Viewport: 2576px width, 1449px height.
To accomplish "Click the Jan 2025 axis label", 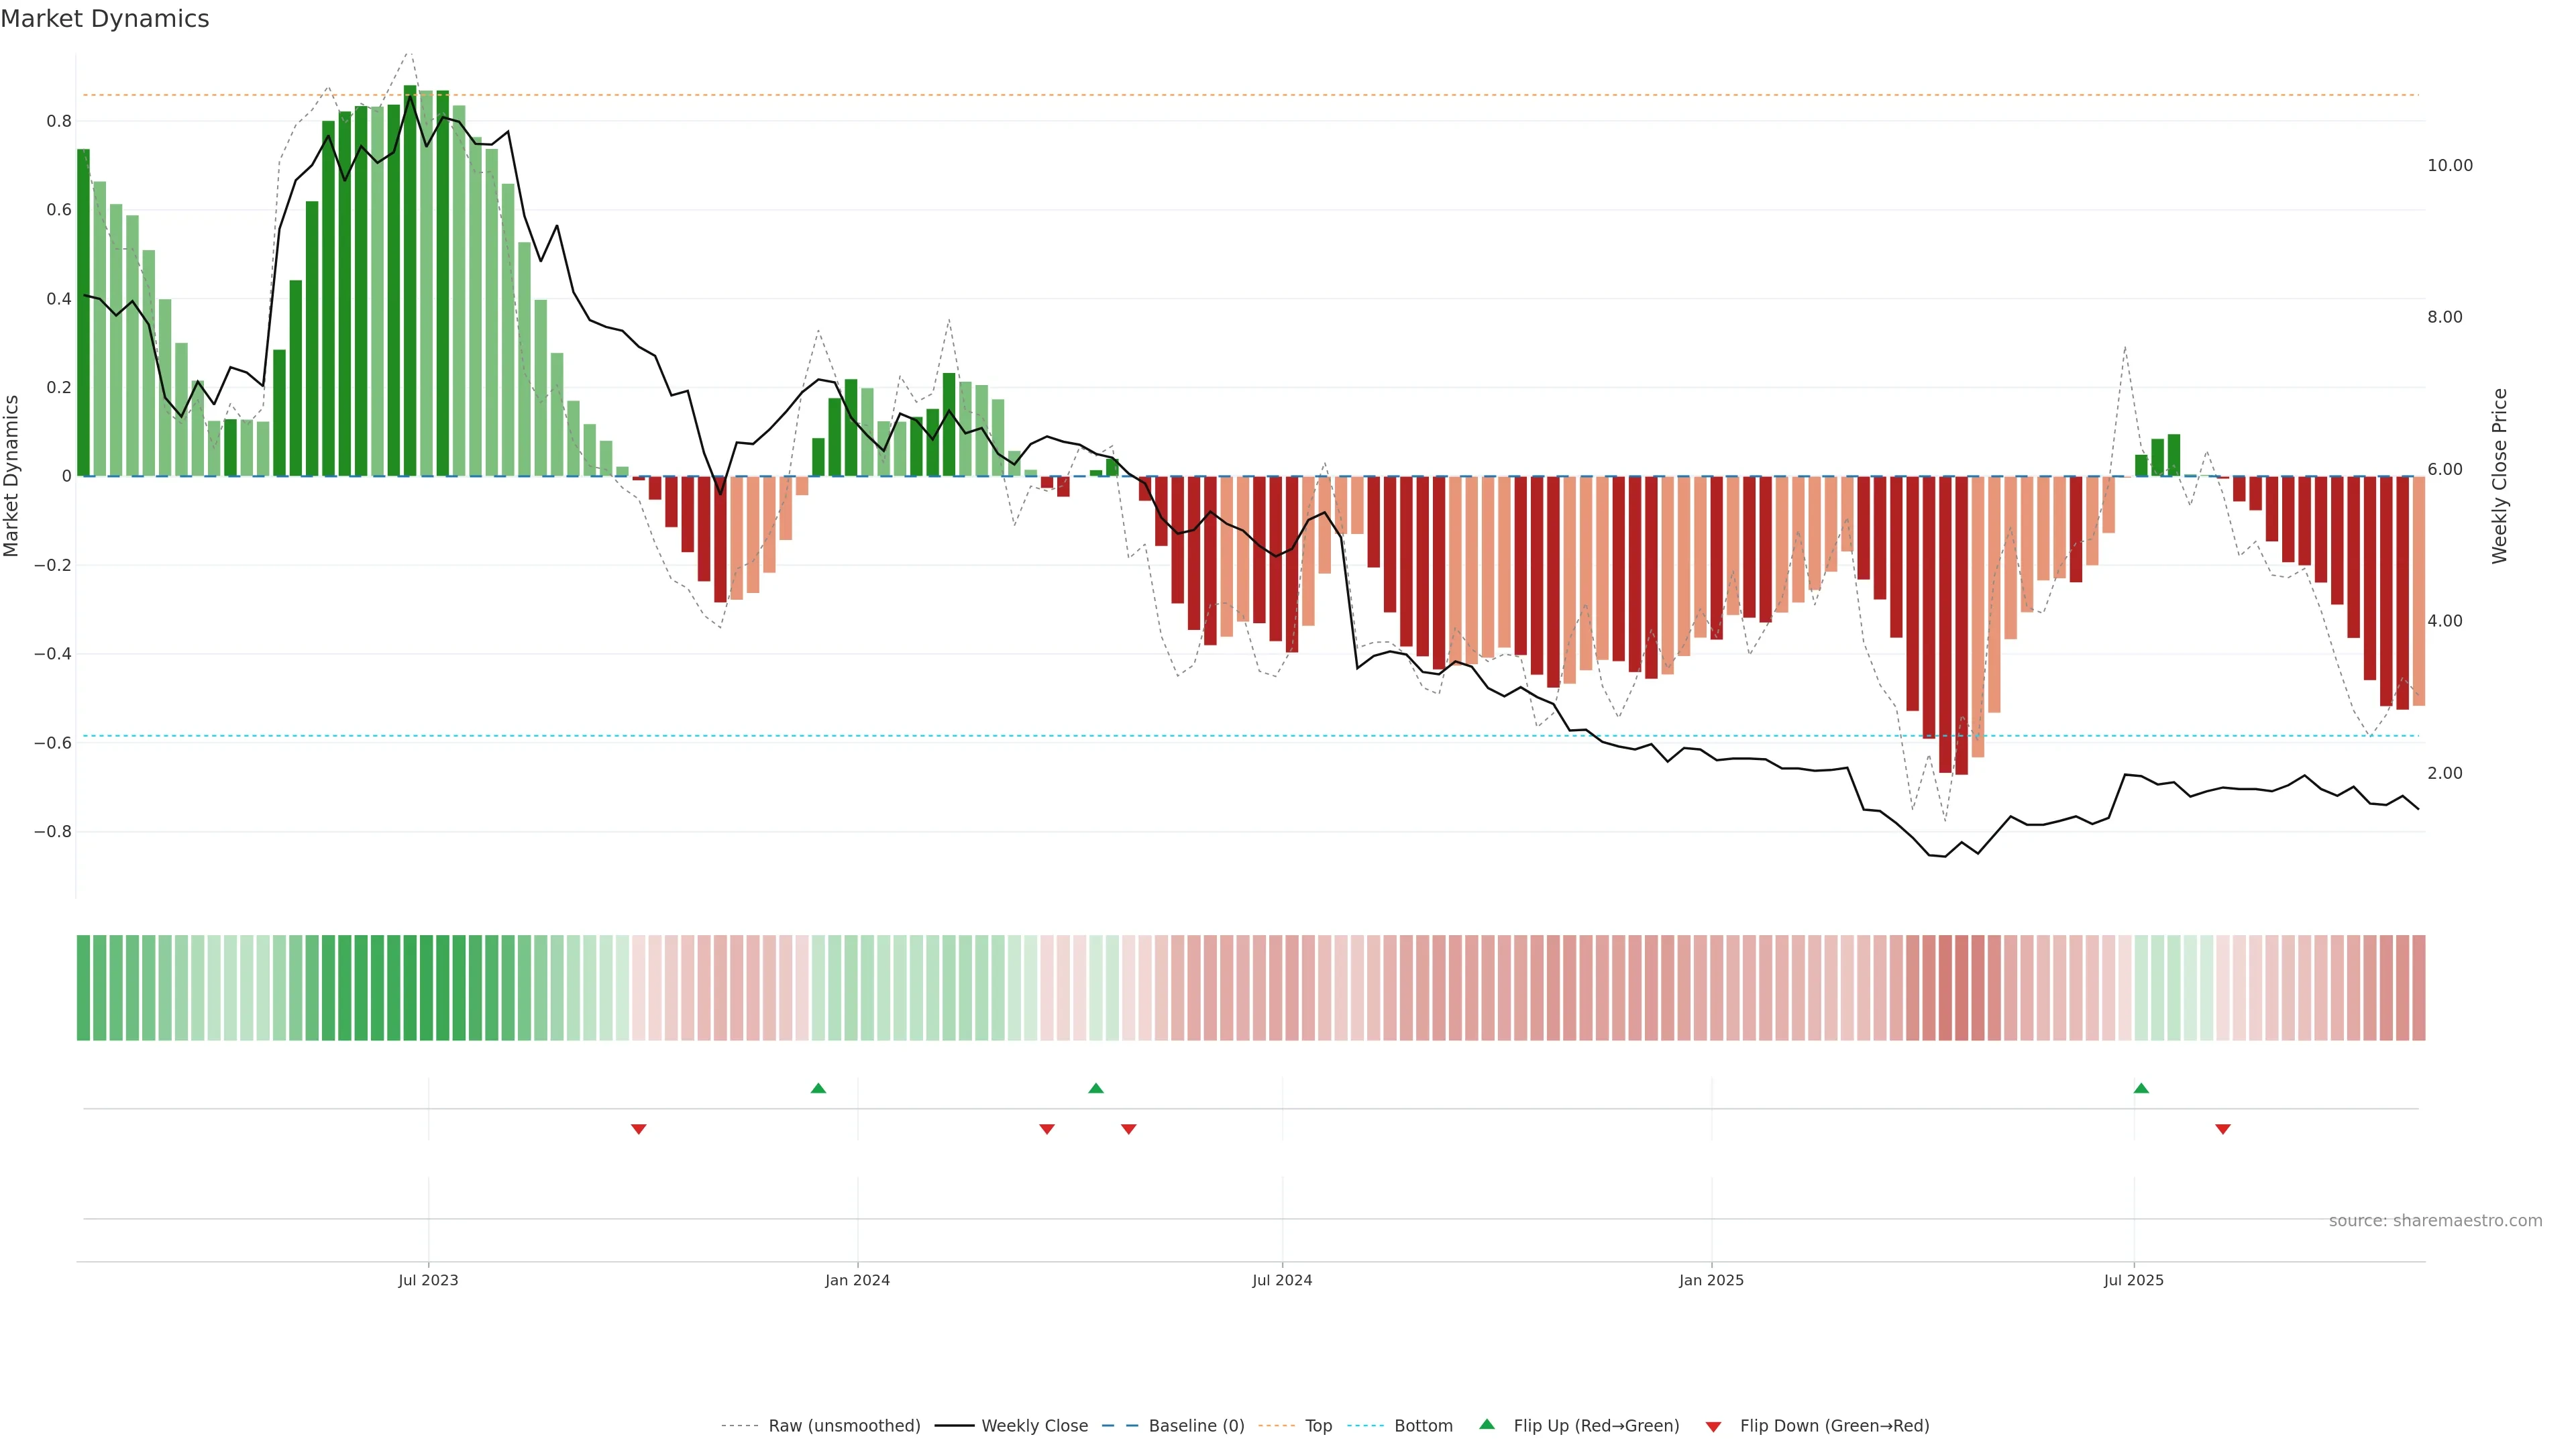I will [1711, 1280].
